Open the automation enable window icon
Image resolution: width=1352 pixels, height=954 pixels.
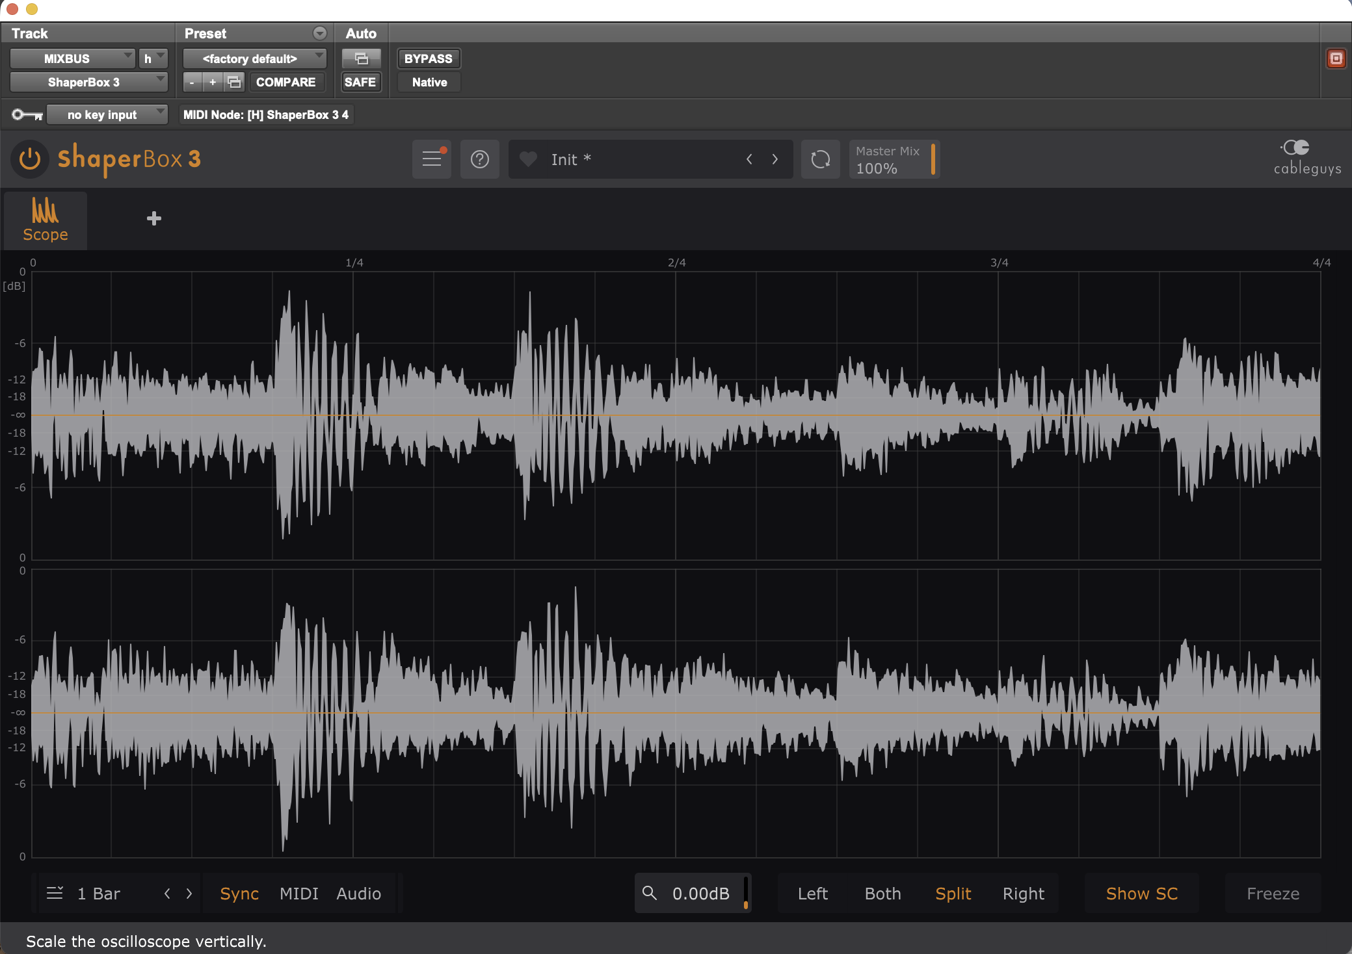(361, 58)
